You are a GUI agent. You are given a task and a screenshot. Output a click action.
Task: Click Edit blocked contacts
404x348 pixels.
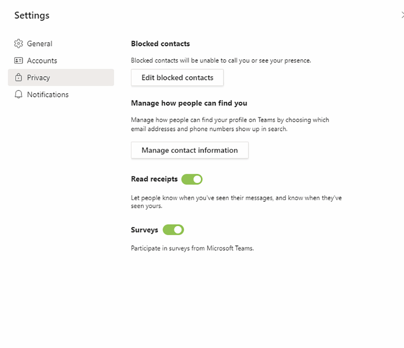tap(177, 77)
